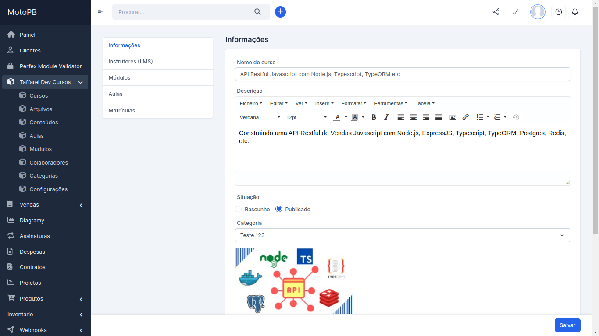Toggle the sidebar with the hamburger icon
Screen dimensions: 599x336
click(x=100, y=12)
